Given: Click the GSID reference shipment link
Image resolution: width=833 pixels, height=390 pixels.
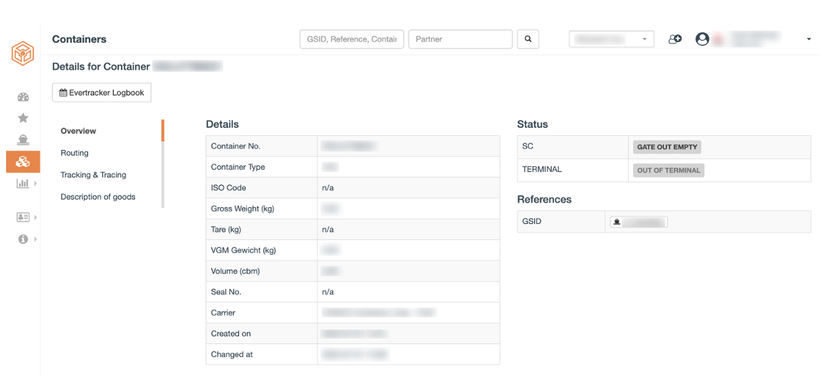Looking at the screenshot, I should pyautogui.click(x=639, y=222).
